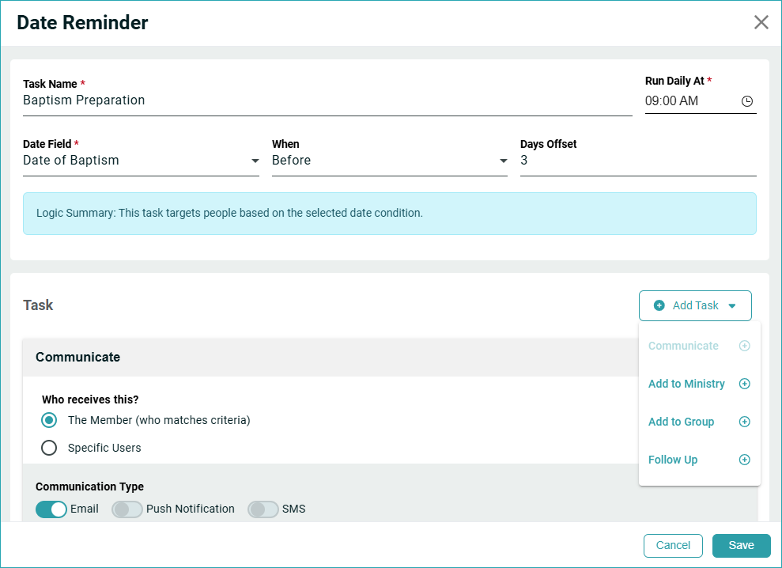Close the Date Reminder dialog with X

click(761, 22)
